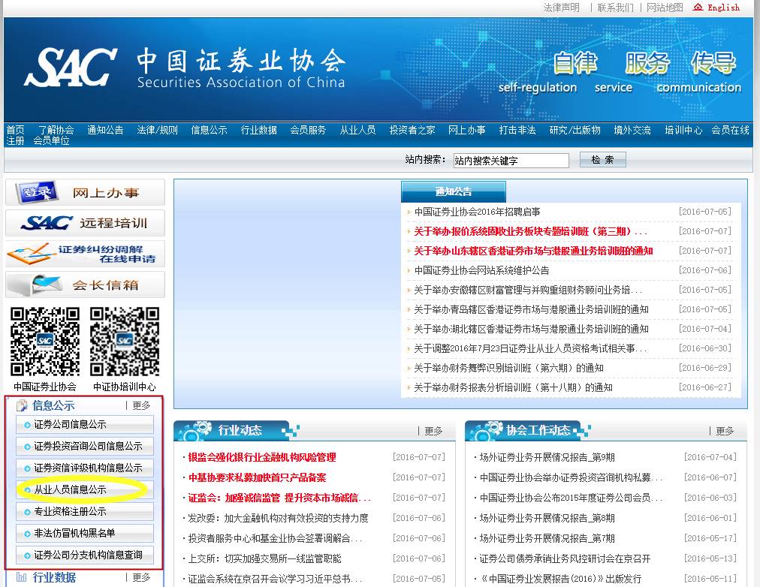Viewport: 760px width, 587px height.
Task: Switch to English version
Action: (724, 8)
